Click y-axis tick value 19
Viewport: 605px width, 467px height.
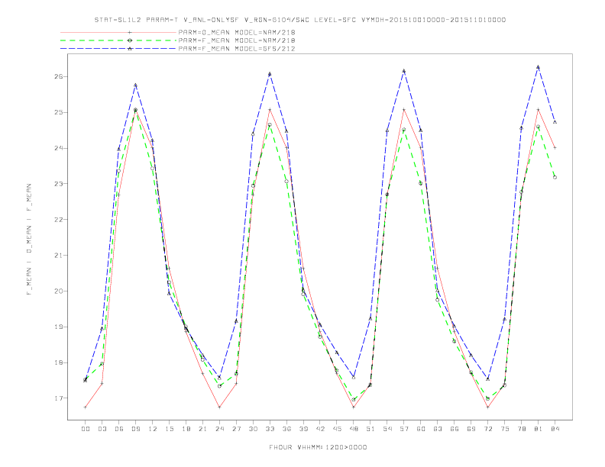[59, 327]
